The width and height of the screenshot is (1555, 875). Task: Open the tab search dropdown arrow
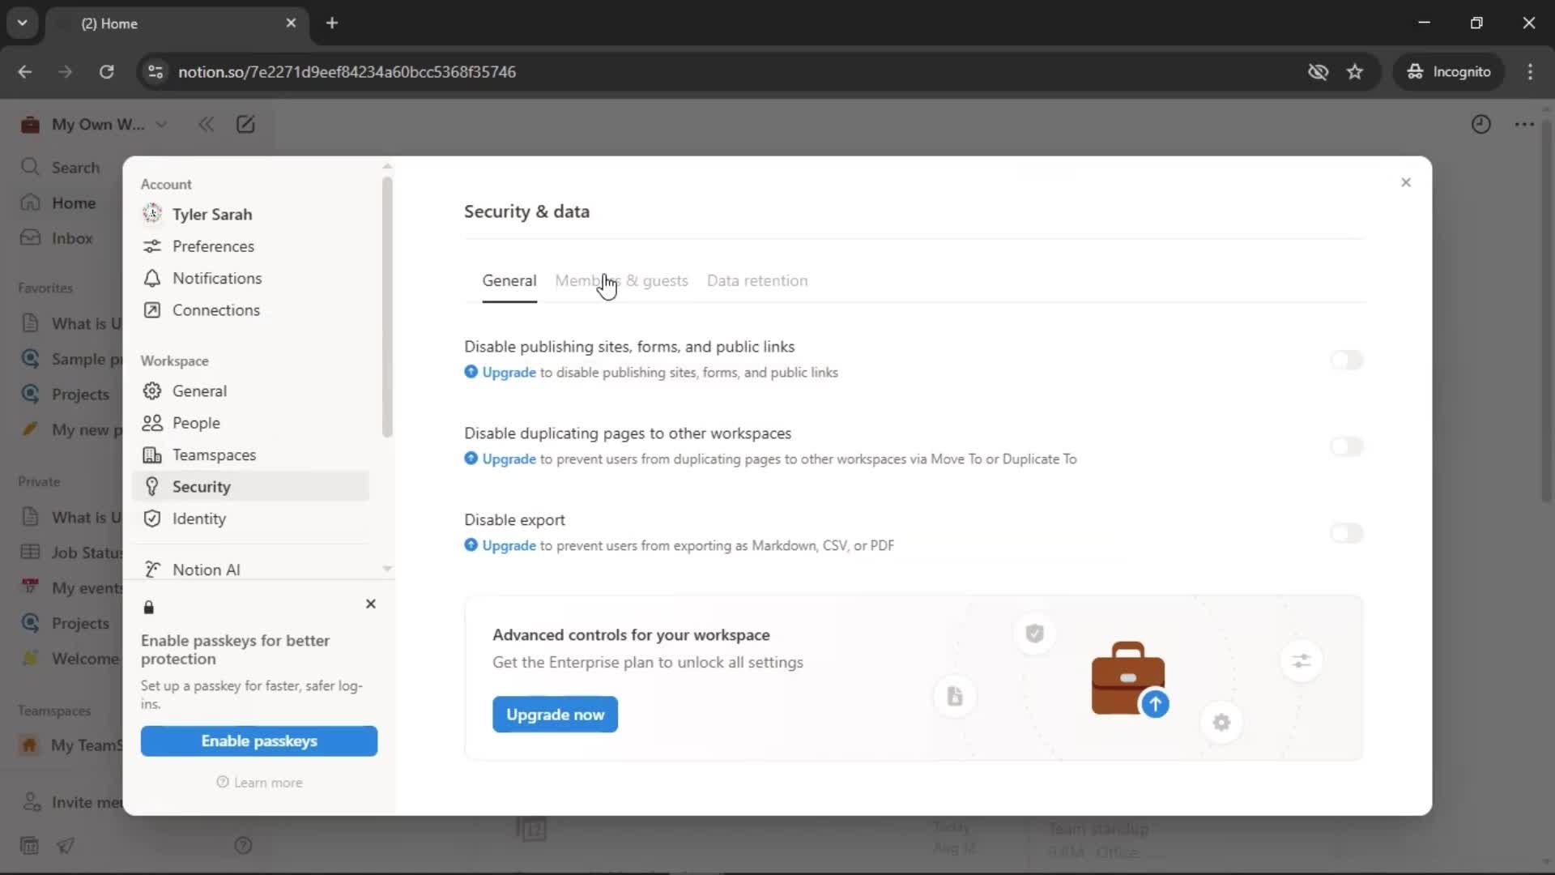pos(22,23)
